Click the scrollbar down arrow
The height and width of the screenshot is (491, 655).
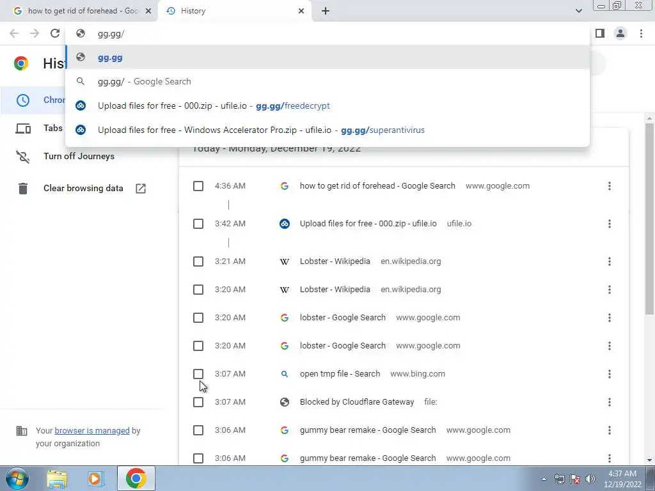649,460
